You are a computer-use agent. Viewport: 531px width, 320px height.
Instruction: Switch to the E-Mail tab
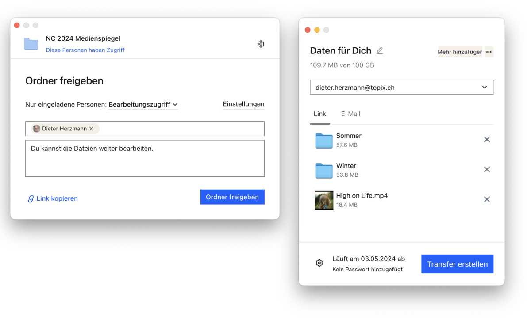click(350, 114)
